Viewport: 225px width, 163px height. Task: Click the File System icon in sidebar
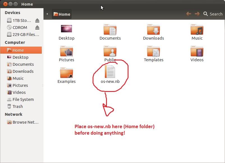coord(9,99)
